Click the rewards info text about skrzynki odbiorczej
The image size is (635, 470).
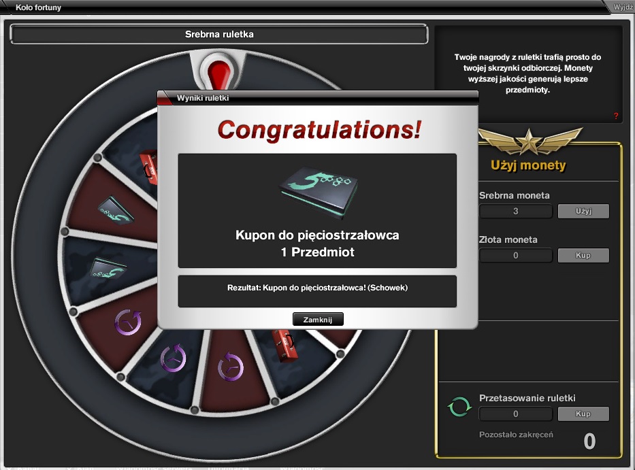[527, 73]
